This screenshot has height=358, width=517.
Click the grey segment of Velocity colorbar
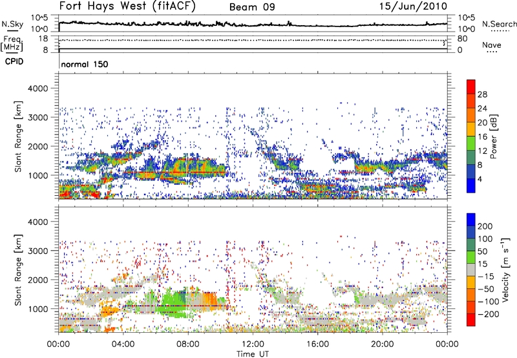pyautogui.click(x=471, y=270)
